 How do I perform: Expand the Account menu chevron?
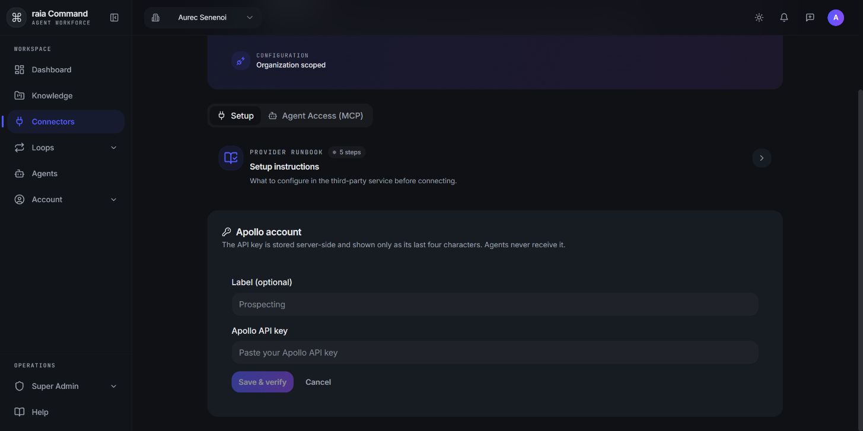[x=114, y=200]
